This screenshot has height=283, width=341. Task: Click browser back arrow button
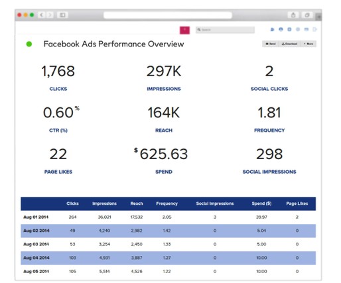(x=41, y=15)
